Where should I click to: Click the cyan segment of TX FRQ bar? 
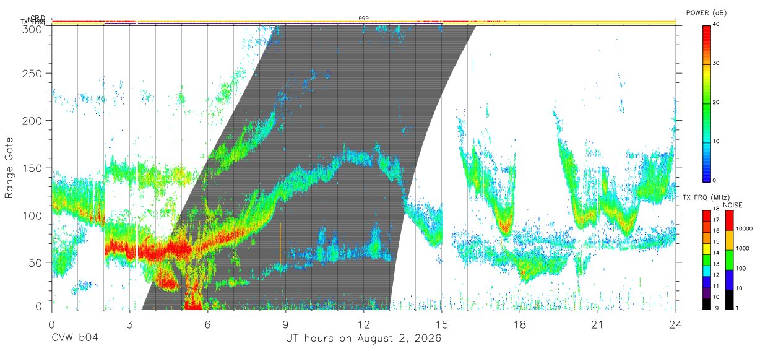coord(706,270)
